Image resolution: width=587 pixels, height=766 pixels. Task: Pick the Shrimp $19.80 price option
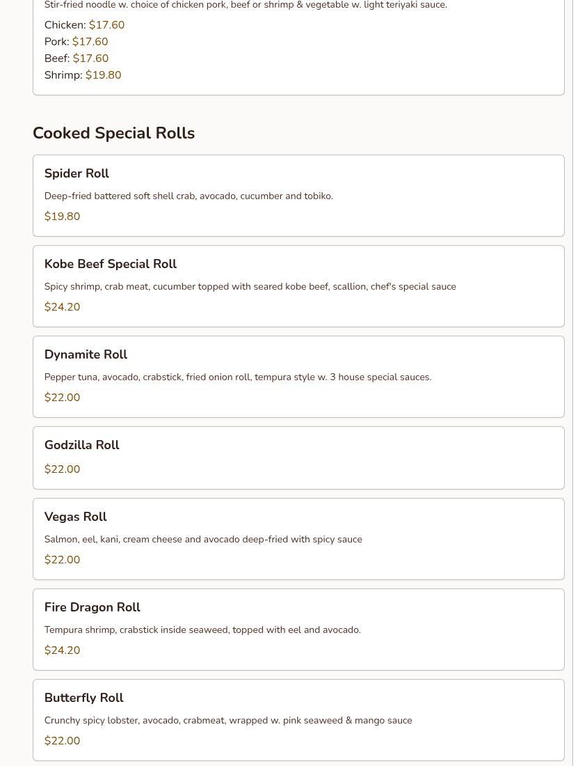click(83, 75)
